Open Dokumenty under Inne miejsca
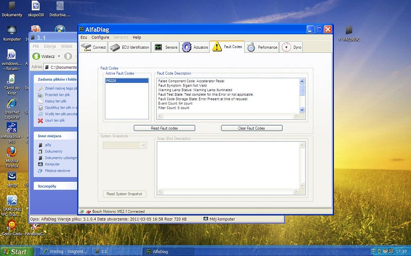This screenshot has height=256, width=411. coord(53,151)
